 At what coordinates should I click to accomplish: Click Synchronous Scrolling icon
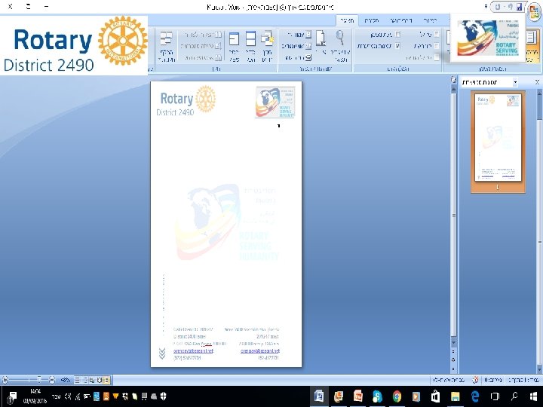point(218,46)
